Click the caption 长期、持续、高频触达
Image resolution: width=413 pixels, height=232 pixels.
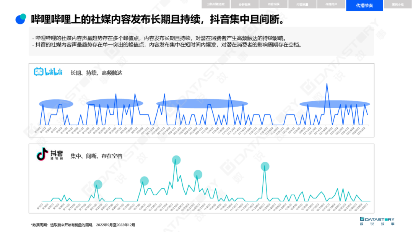point(96,73)
